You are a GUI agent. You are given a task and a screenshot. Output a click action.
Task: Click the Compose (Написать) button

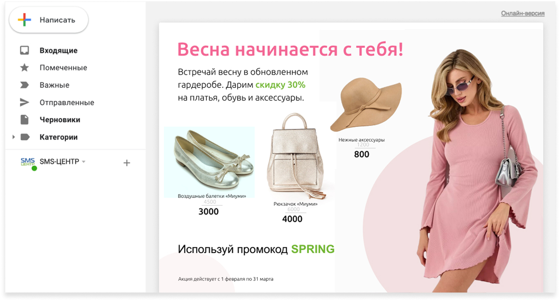click(49, 20)
